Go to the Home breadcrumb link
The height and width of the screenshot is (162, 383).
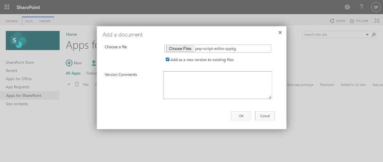click(x=71, y=34)
